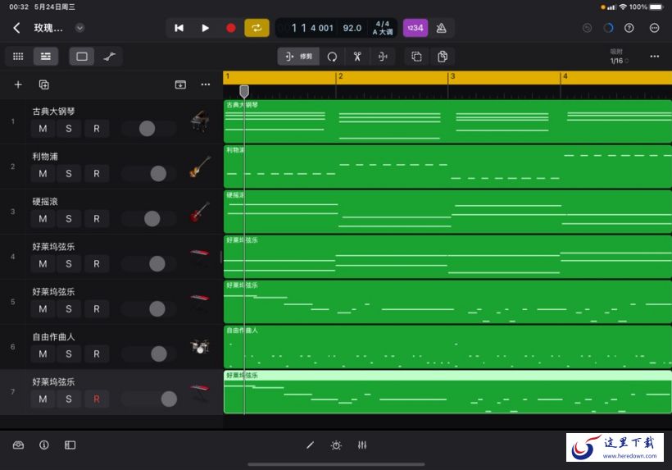
Task: Click the paste clipboard icon
Action: tap(443, 57)
